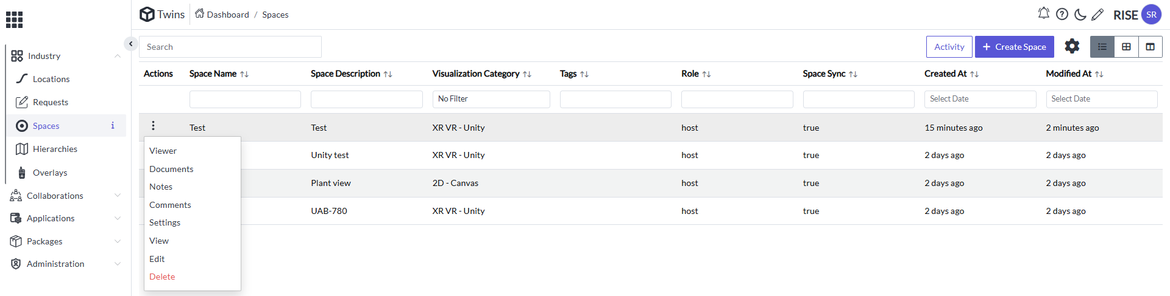Click the Locations icon in sidebar

22,78
